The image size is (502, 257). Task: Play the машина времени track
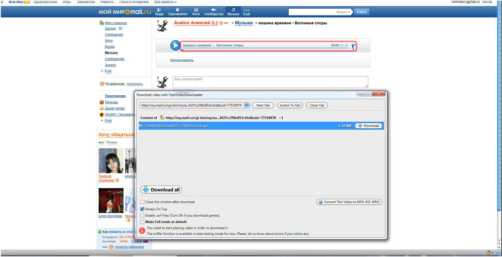175,45
